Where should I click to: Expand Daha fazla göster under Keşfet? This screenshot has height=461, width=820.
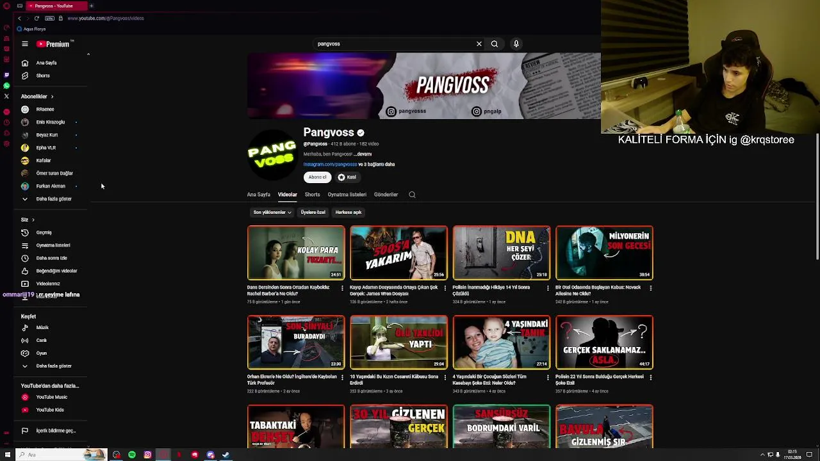tap(54, 366)
